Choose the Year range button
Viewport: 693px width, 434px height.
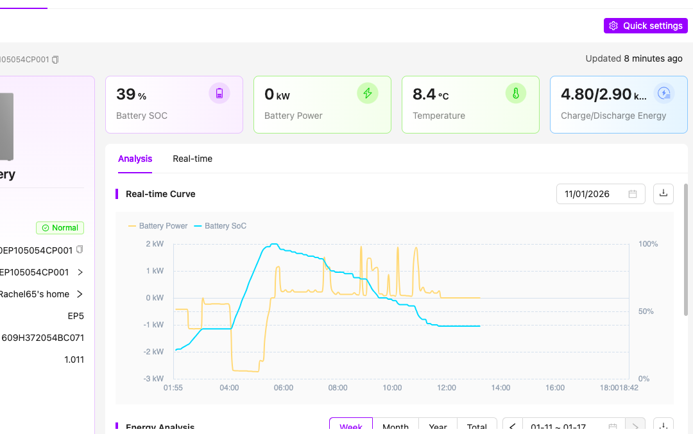pyautogui.click(x=438, y=426)
